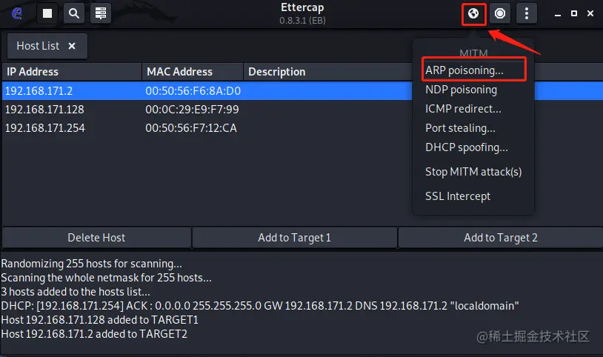Open the hosts list icon
This screenshot has width=603, height=357.
click(101, 13)
